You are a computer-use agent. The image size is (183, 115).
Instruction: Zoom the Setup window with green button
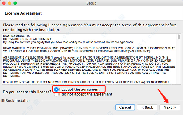(x=15, y=3)
